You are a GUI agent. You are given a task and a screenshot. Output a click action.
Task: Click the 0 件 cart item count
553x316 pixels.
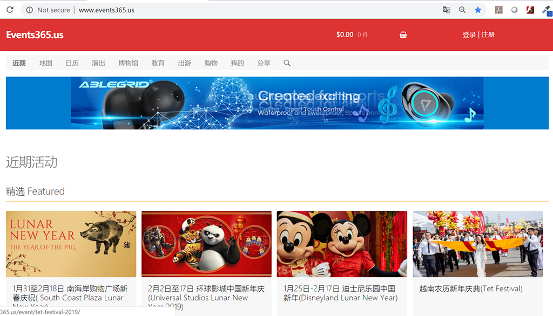(363, 35)
